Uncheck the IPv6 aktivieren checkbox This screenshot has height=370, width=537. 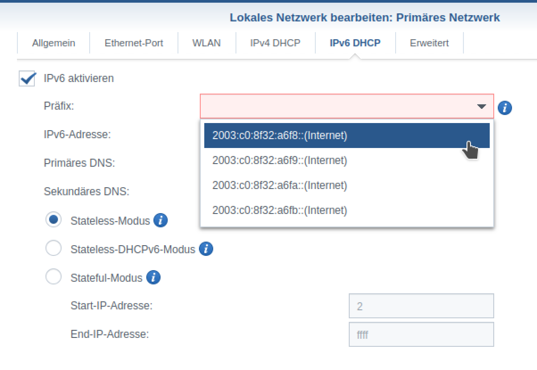(x=27, y=78)
